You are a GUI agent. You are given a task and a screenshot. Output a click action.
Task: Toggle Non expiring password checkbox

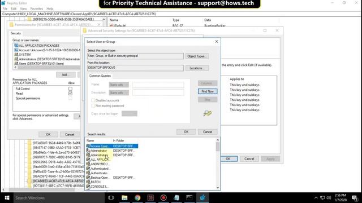point(93,105)
